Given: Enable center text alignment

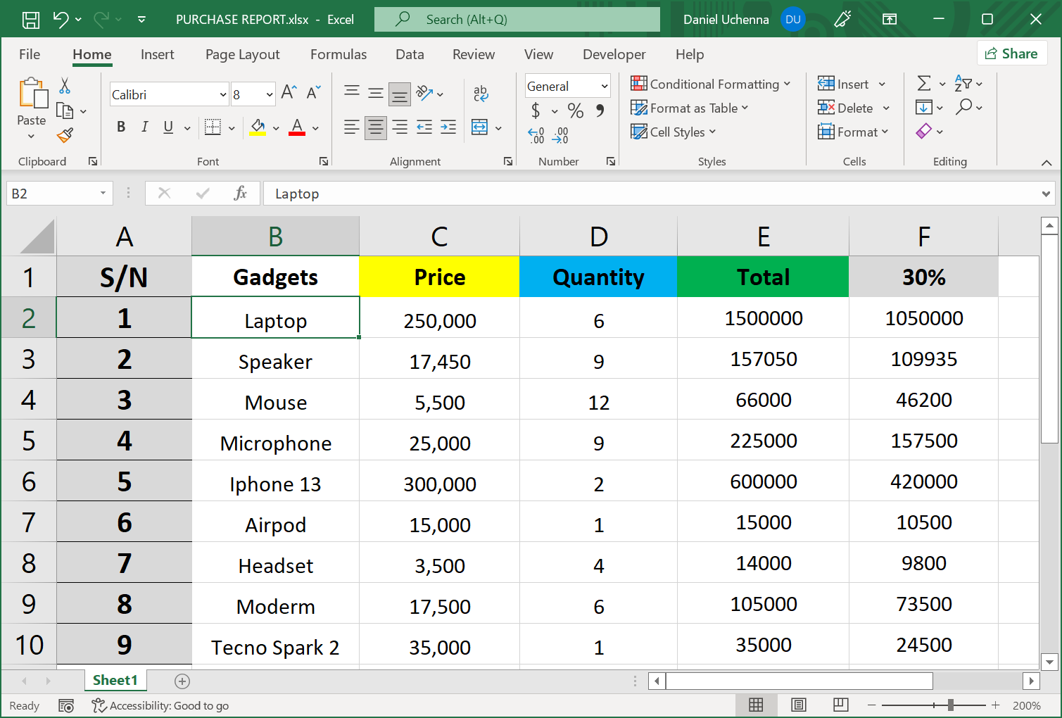Looking at the screenshot, I should tap(375, 127).
